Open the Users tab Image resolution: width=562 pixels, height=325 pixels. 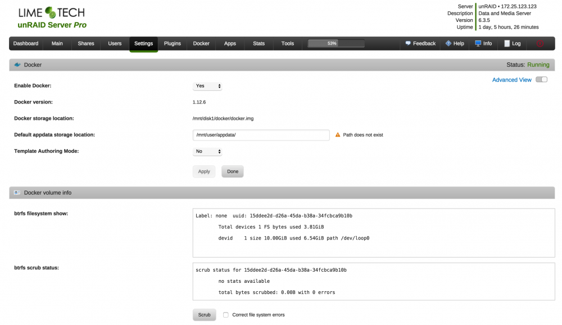click(115, 43)
